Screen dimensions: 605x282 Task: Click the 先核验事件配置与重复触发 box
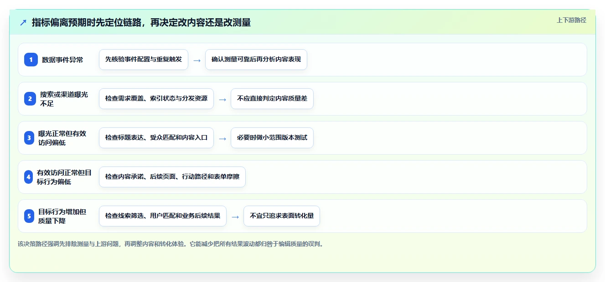144,60
